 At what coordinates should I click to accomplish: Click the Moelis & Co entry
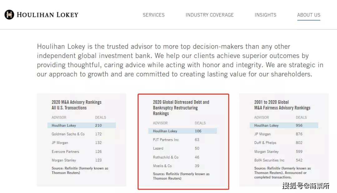coord(162,166)
